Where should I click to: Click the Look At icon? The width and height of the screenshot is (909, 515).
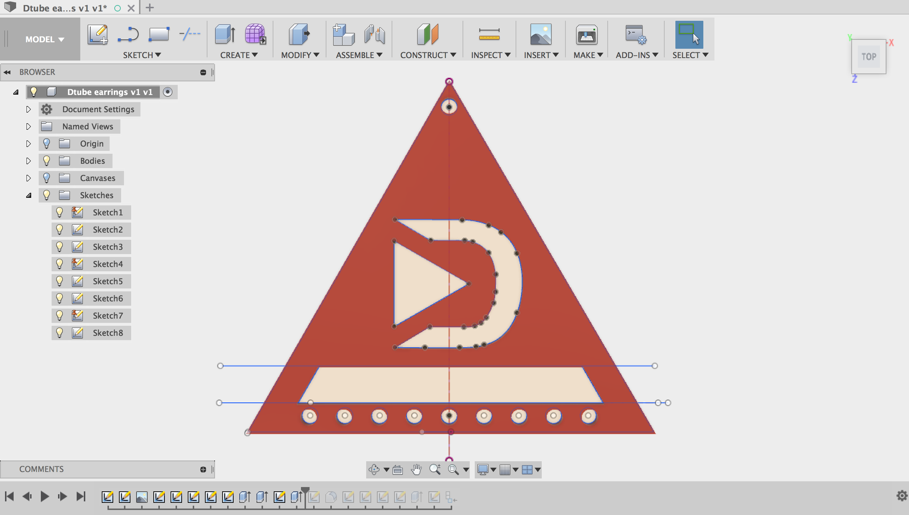(x=398, y=469)
